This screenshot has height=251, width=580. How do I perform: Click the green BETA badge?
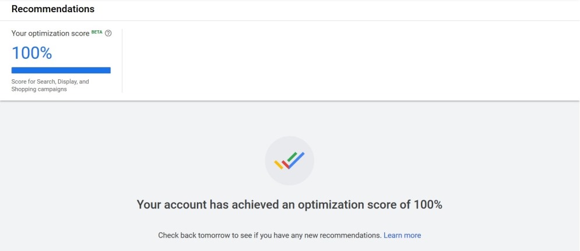click(97, 33)
